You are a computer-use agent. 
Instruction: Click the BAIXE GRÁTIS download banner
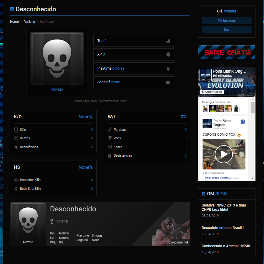[227, 52]
